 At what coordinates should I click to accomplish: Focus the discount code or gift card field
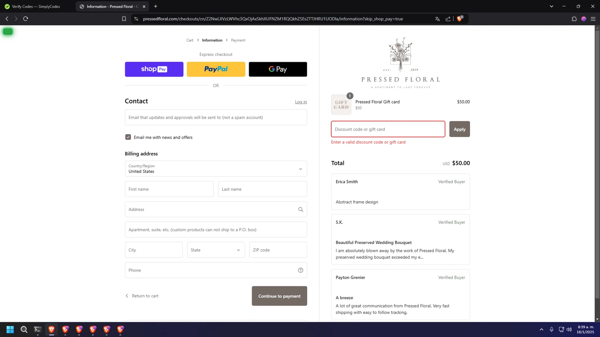click(388, 129)
